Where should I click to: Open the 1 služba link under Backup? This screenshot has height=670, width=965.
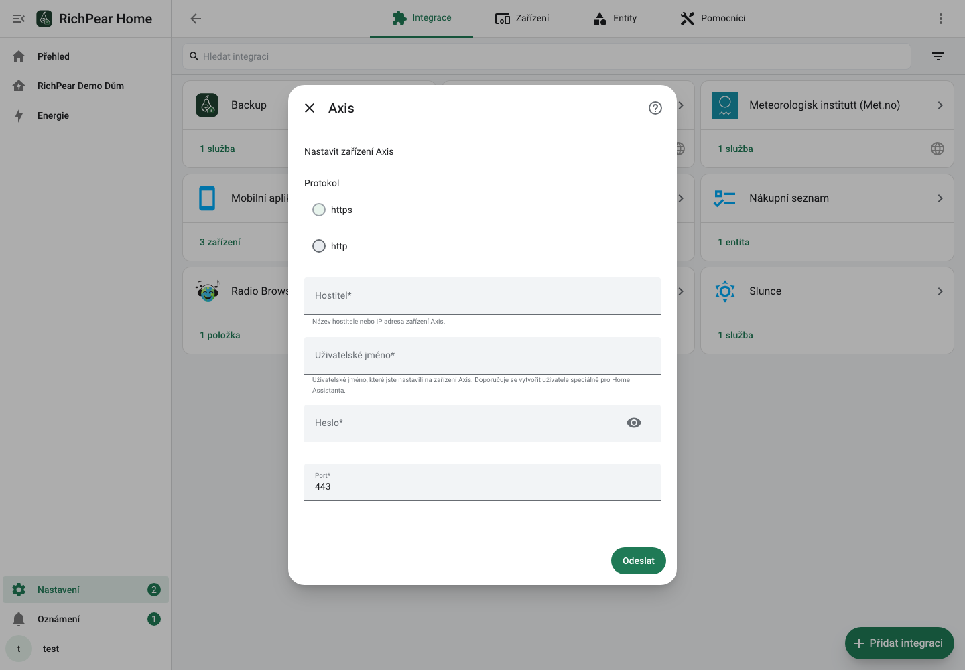[217, 149]
